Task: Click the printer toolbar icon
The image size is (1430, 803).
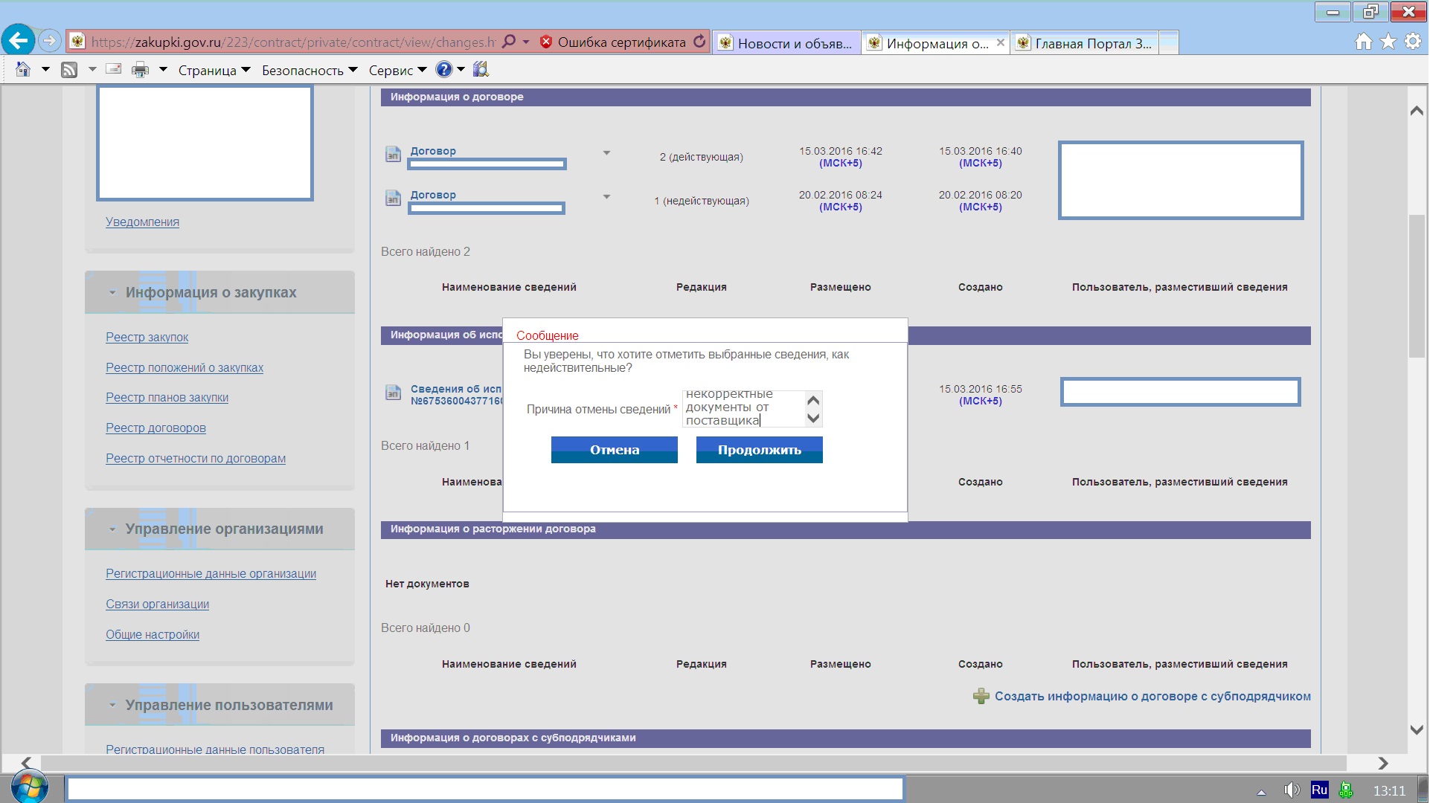Action: pyautogui.click(x=140, y=70)
